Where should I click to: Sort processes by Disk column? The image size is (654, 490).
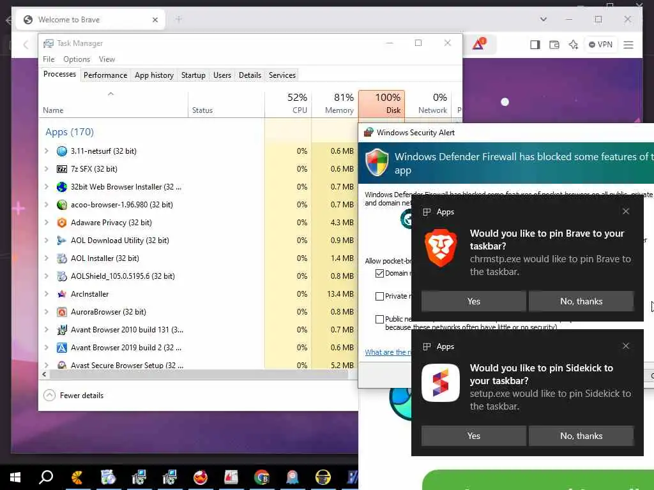coord(381,104)
